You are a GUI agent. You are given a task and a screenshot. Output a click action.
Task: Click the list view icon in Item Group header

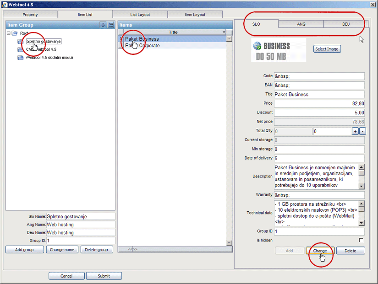(111, 25)
